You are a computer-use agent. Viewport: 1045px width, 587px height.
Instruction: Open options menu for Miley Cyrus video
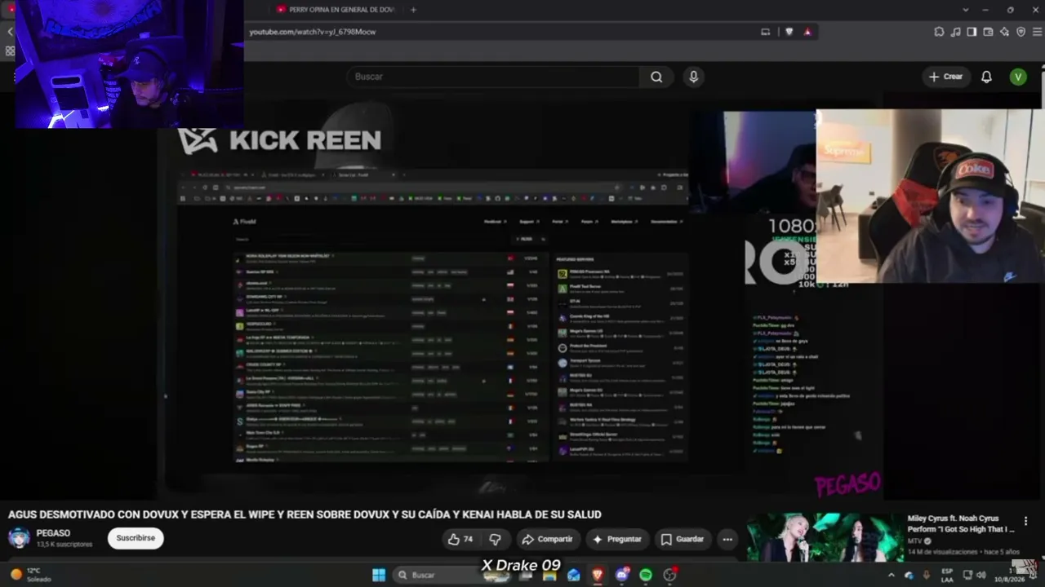pyautogui.click(x=1026, y=521)
